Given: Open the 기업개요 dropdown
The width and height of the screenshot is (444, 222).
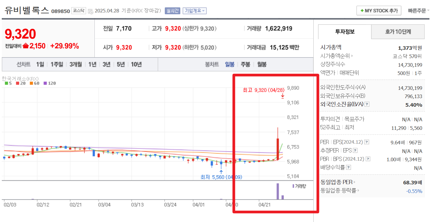Looking at the screenshot, I should click(x=195, y=10).
